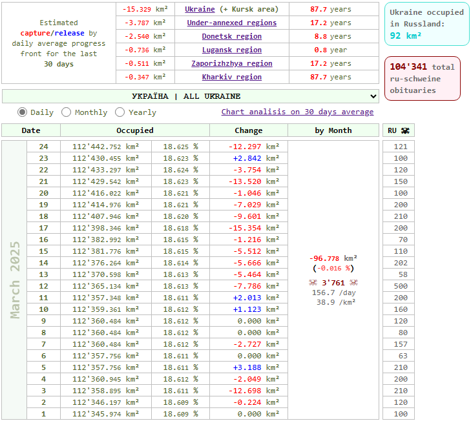Click 8.8 years in Donetsk row
The image size is (471, 421).
point(333,36)
